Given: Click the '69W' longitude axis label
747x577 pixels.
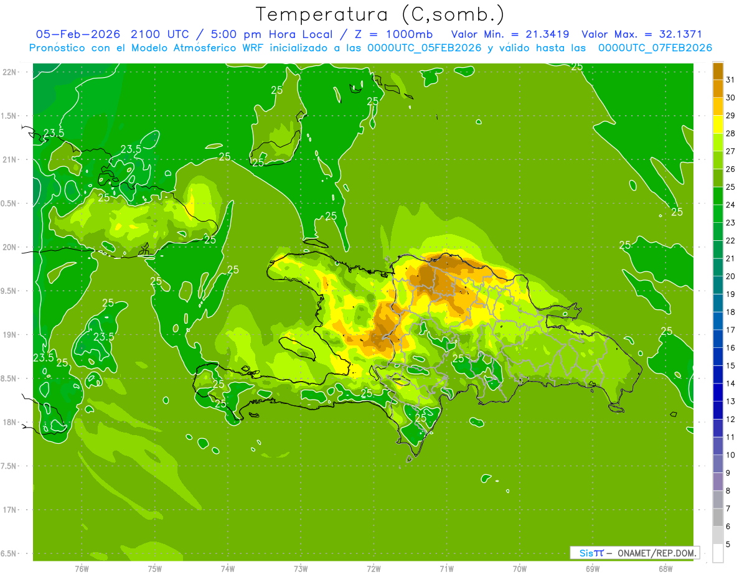Looking at the screenshot, I should (x=593, y=568).
